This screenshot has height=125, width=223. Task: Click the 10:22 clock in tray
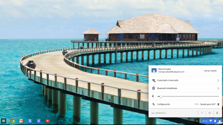(205, 121)
